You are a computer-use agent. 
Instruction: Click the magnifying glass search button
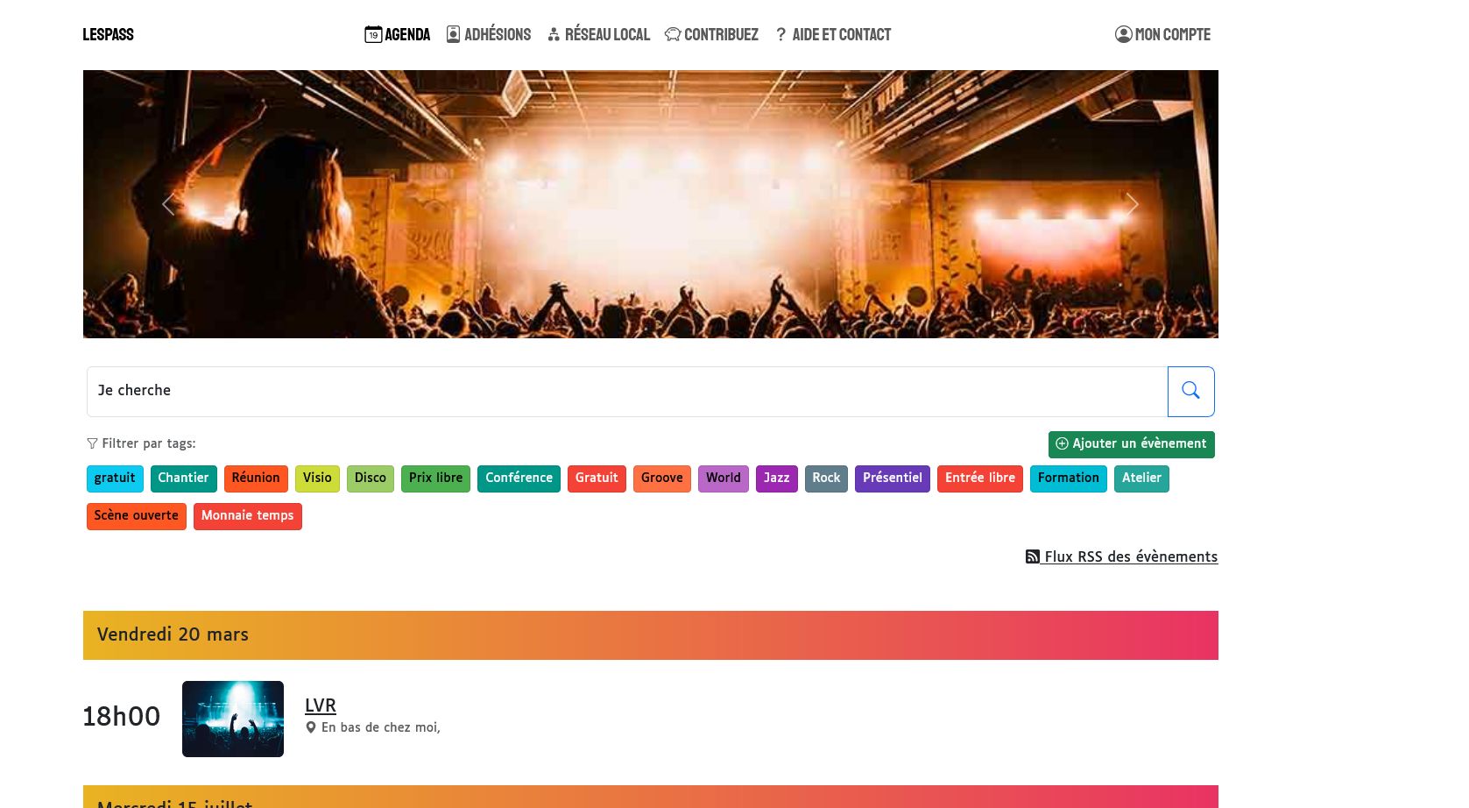click(x=1190, y=391)
